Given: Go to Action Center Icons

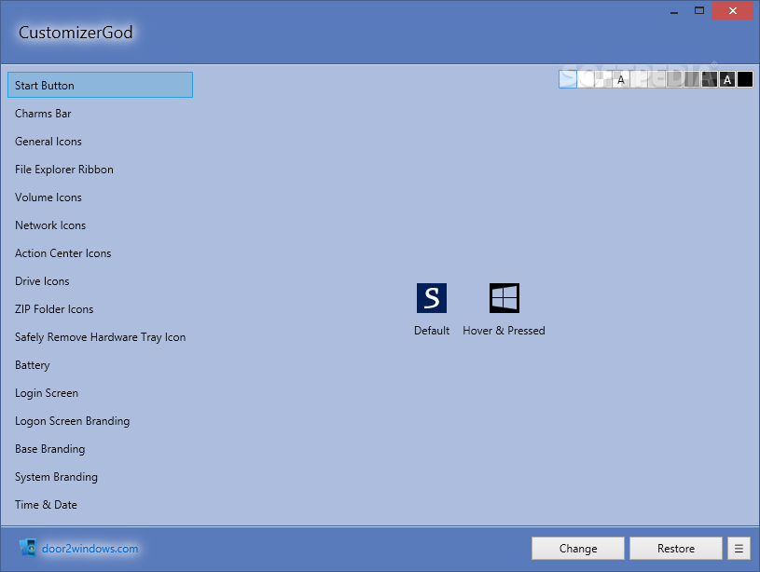Looking at the screenshot, I should [101, 253].
